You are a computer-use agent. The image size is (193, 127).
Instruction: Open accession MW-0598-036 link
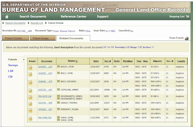[45, 118]
